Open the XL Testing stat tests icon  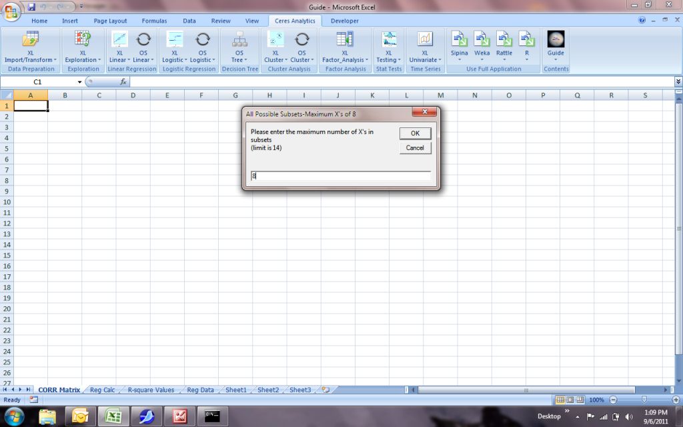point(389,47)
